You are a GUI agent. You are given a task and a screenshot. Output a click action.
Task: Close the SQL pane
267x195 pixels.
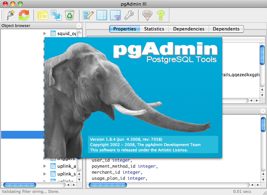[x=263, y=111]
